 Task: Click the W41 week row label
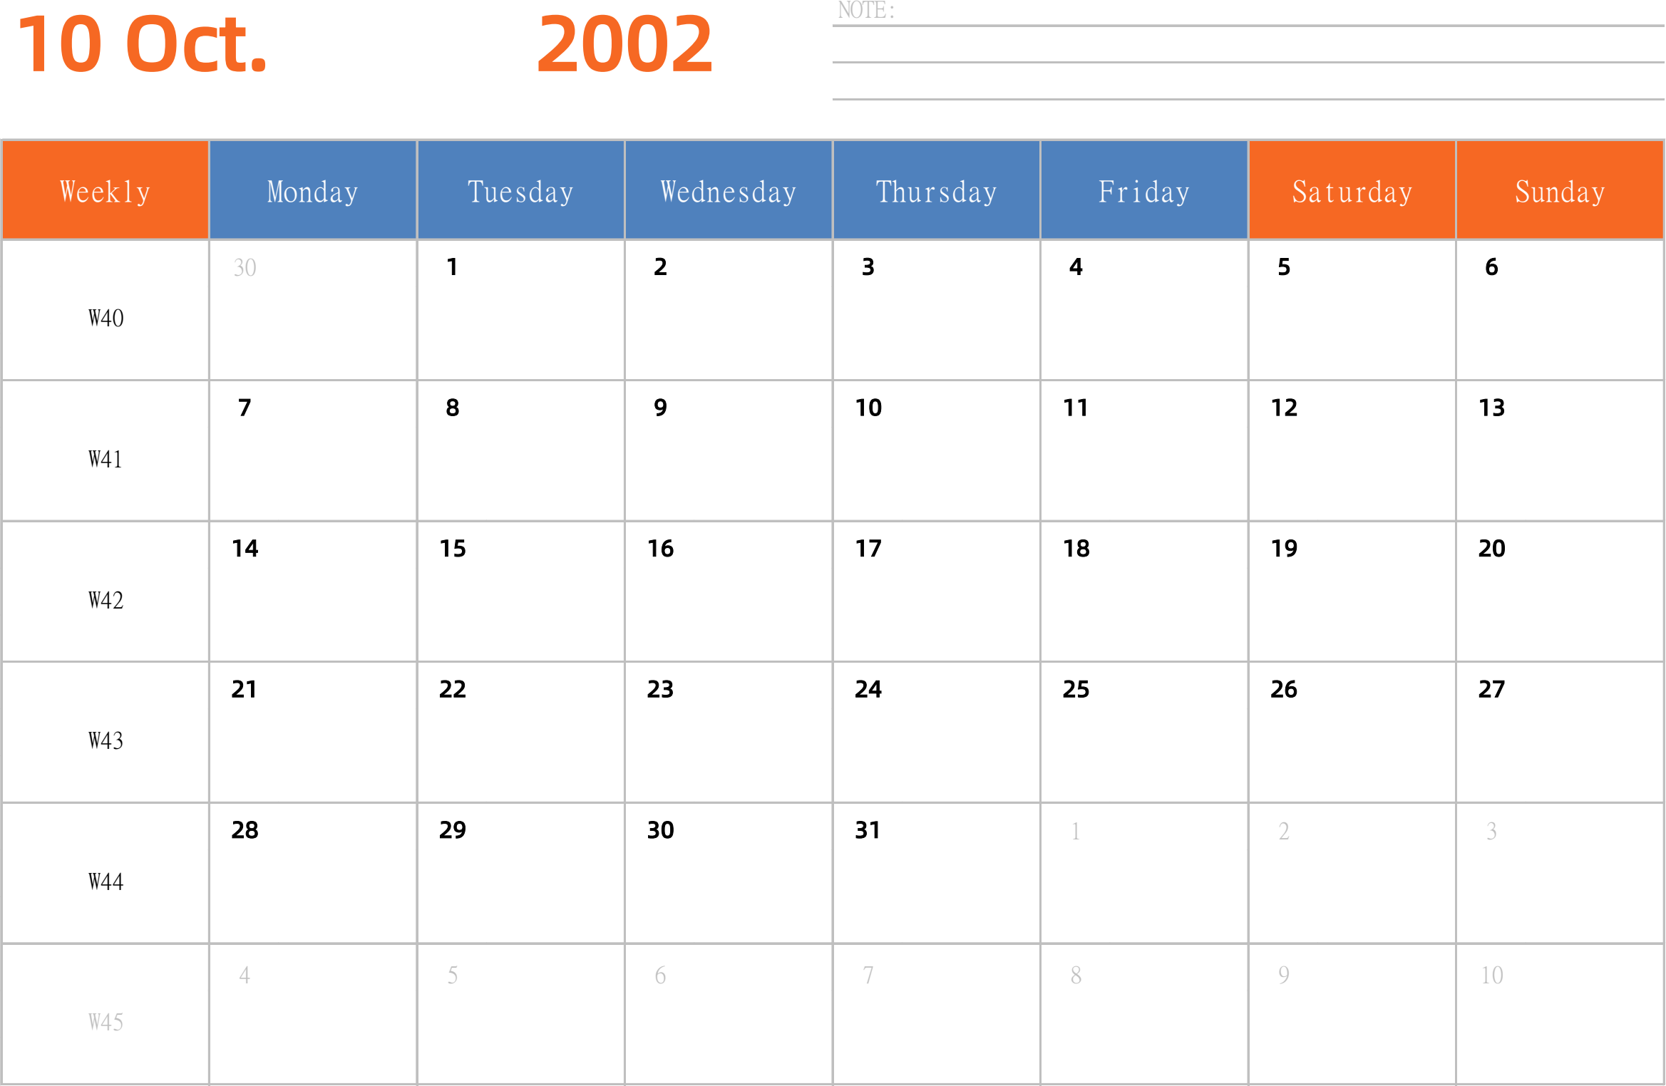(x=103, y=459)
